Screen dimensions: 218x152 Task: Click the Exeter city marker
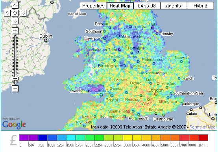[x=95, y=116]
